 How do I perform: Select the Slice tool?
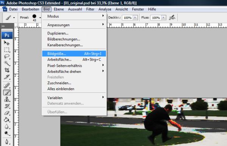click(x=7, y=77)
